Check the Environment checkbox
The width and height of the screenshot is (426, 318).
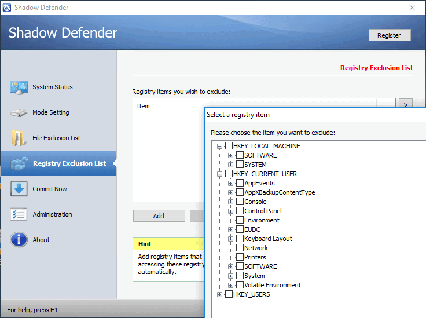coord(240,220)
